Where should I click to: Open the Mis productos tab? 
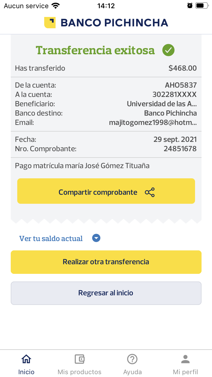click(x=79, y=365)
